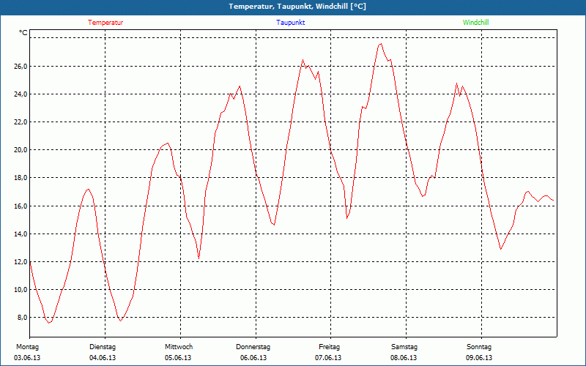Image resolution: width=586 pixels, height=366 pixels.
Task: Click the 8,0 y-axis value
Action: 22,318
